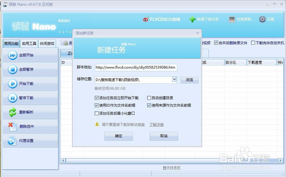Click the Start All fast-forward icon
This screenshot has height=177, width=286.
coord(13,55)
